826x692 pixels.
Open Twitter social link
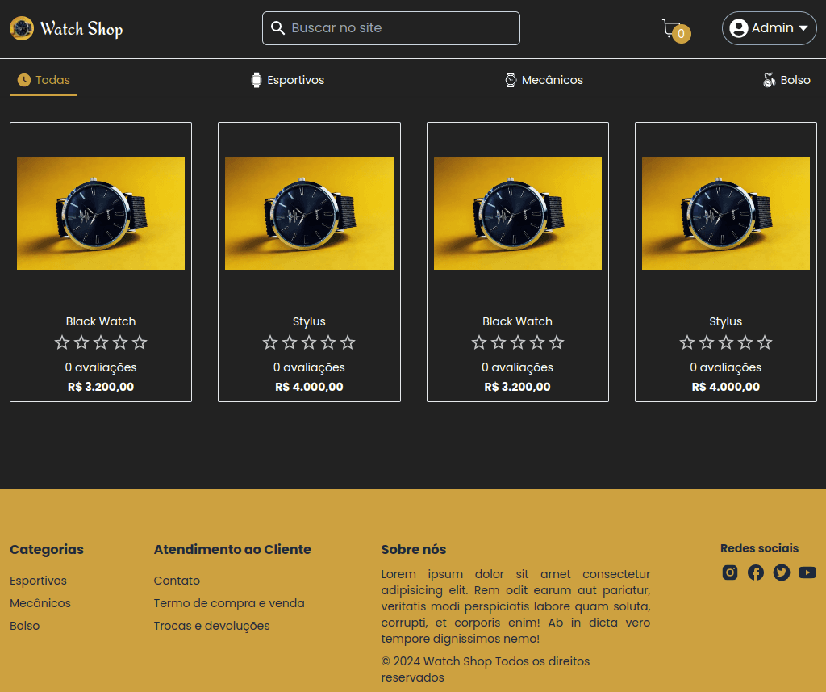782,572
